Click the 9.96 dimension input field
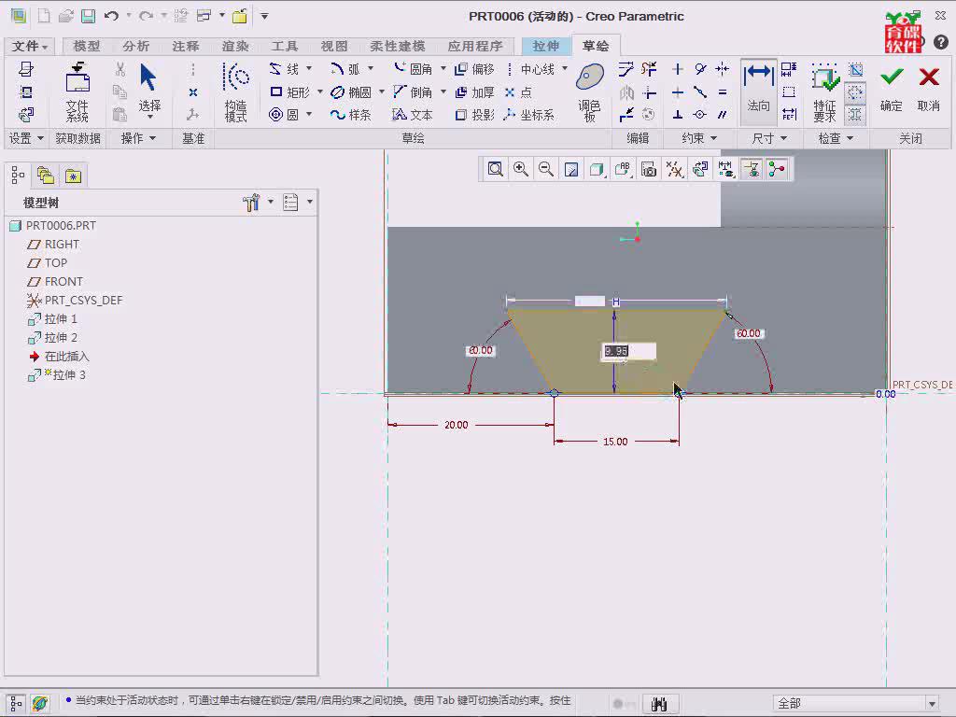Image resolution: width=956 pixels, height=717 pixels. tap(628, 351)
